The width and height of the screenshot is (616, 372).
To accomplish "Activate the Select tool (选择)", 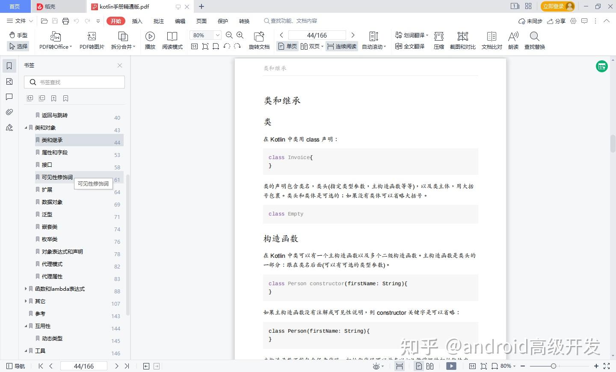I will point(18,46).
